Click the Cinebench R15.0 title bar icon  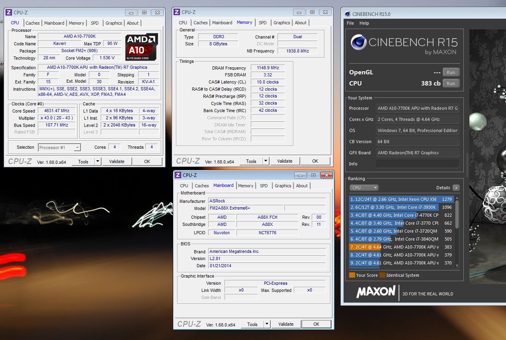tap(347, 14)
